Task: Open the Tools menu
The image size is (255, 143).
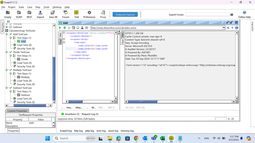Action: (x=46, y=7)
